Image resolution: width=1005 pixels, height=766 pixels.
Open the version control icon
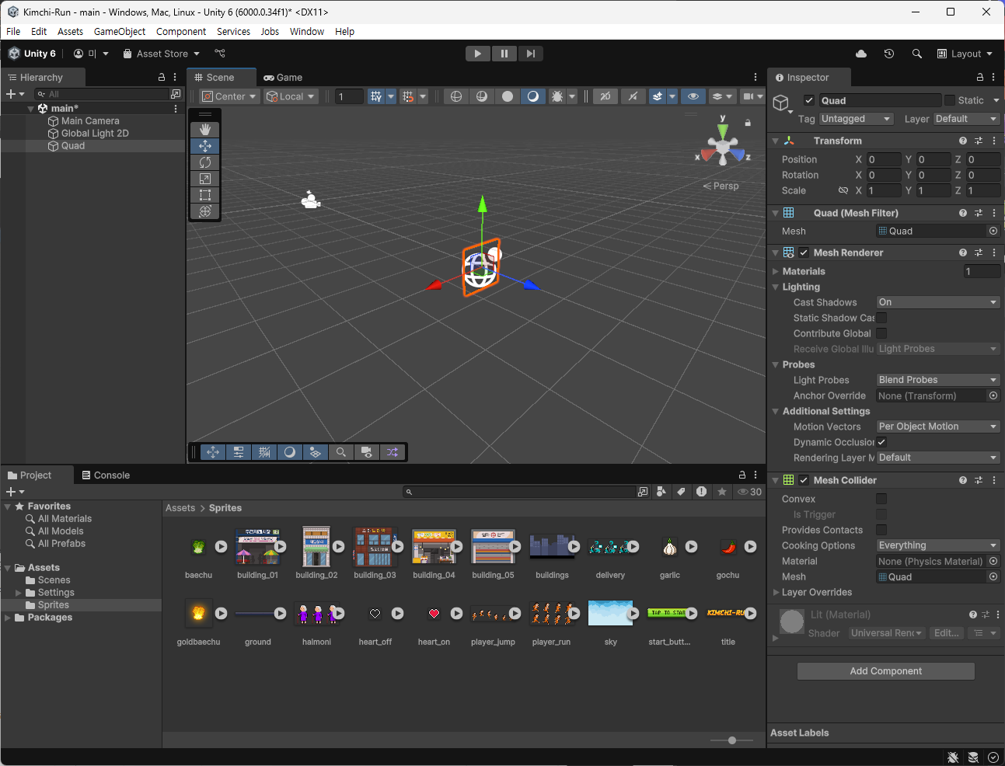[220, 54]
